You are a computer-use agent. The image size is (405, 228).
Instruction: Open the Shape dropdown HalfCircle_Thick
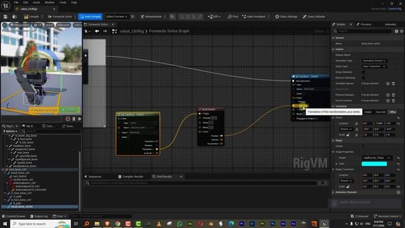(377, 158)
